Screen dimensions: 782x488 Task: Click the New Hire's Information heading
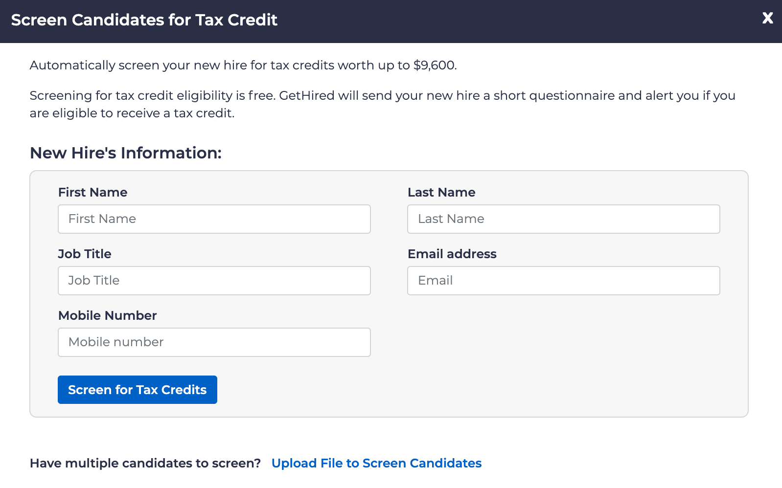(126, 153)
